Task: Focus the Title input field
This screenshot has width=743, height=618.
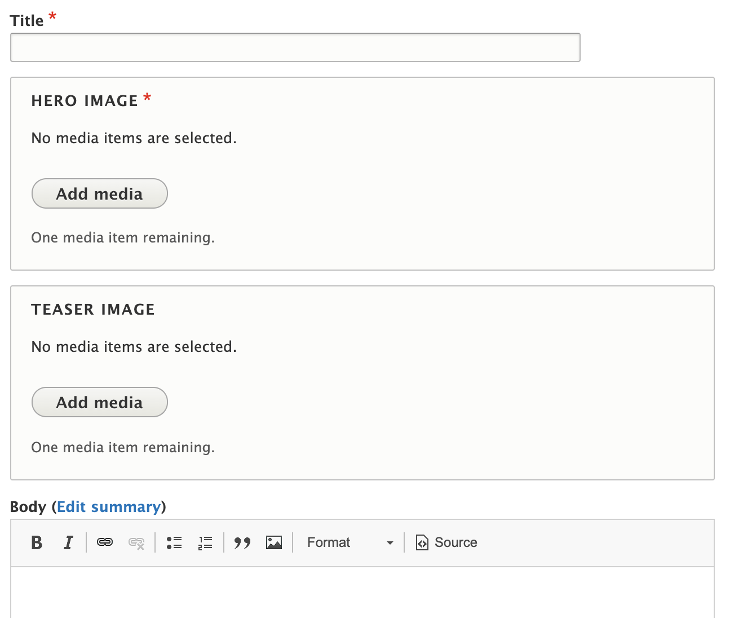Action: tap(294, 47)
